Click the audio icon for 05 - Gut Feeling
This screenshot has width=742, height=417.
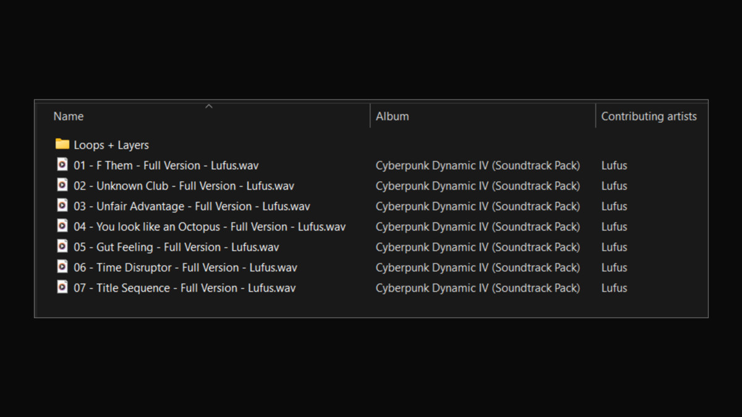pyautogui.click(x=62, y=246)
